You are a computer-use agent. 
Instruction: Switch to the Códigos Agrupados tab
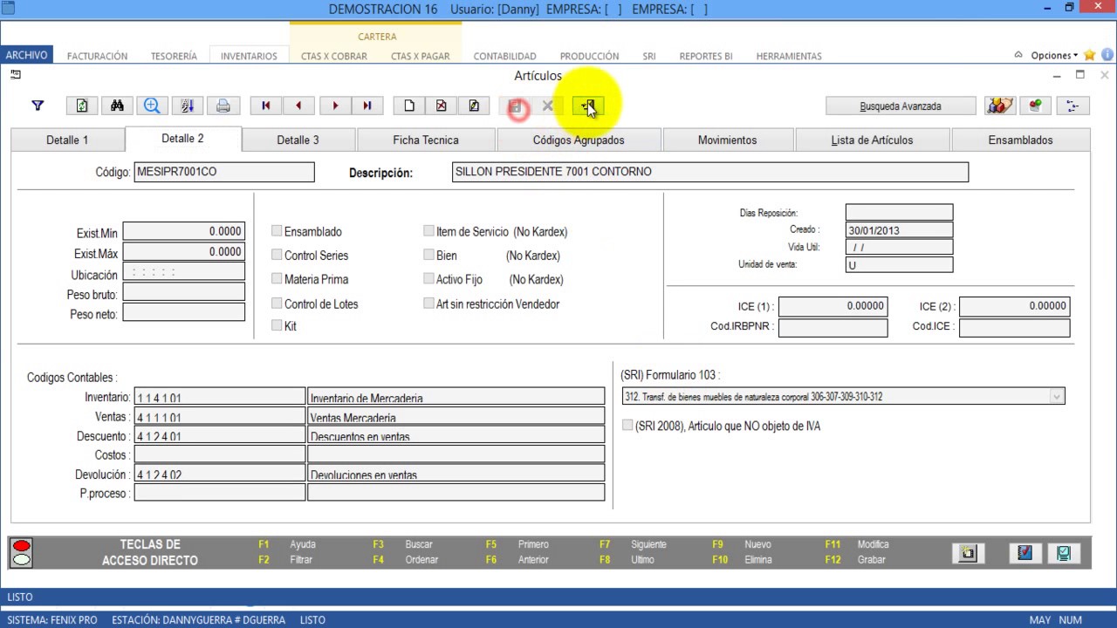(x=579, y=140)
